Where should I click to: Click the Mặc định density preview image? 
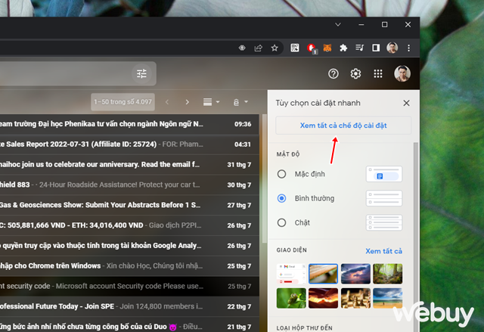(384, 174)
